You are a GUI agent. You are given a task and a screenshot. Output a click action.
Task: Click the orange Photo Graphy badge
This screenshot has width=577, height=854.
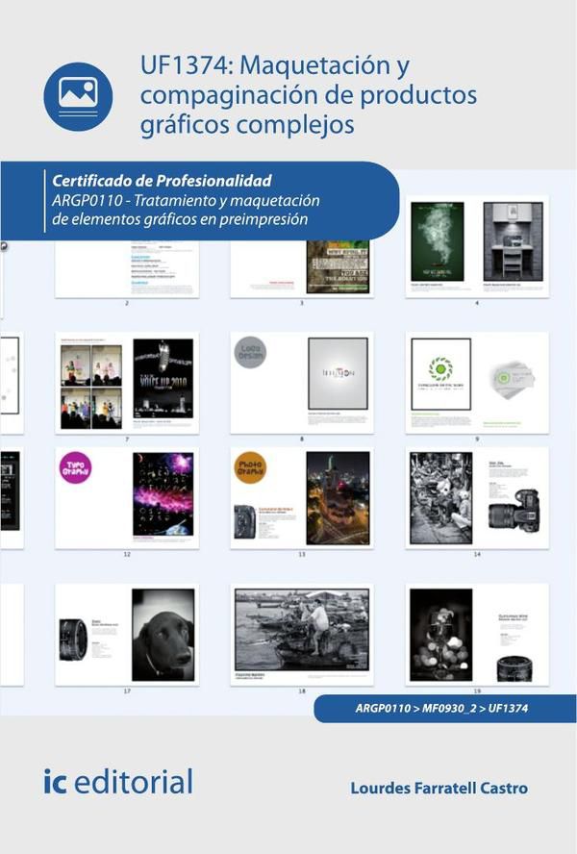250,467
